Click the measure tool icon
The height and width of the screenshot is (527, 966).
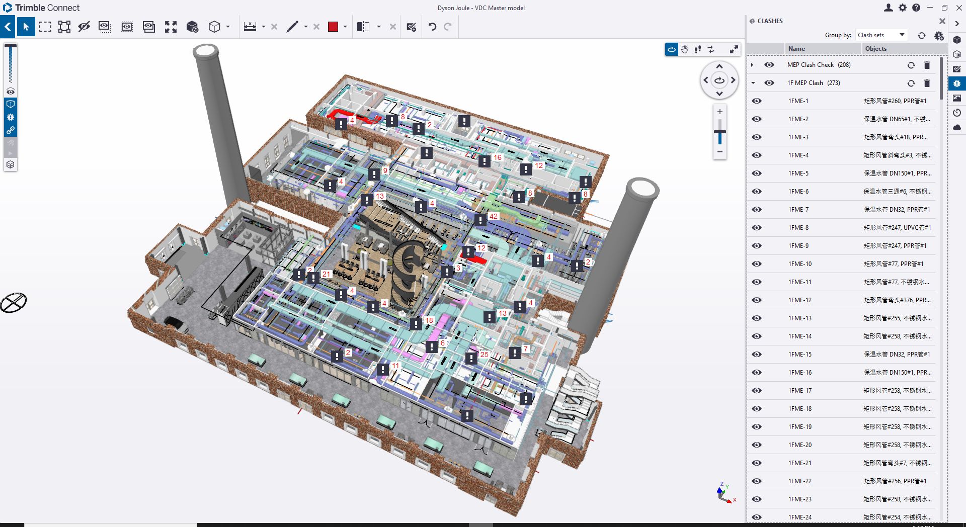pyautogui.click(x=250, y=27)
